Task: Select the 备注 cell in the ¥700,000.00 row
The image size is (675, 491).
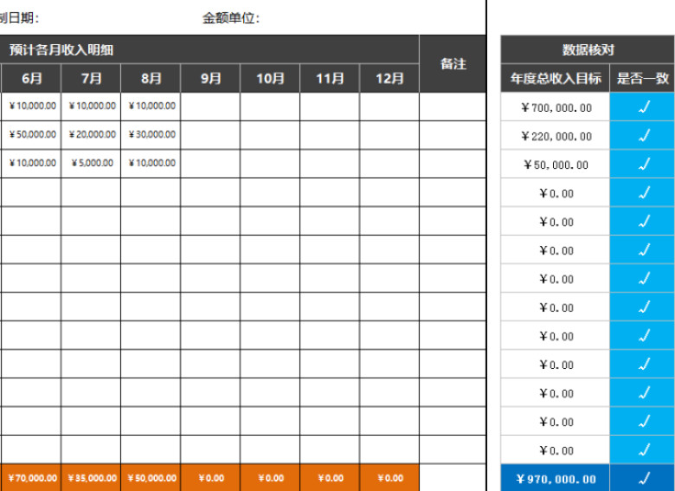Action: (453, 107)
